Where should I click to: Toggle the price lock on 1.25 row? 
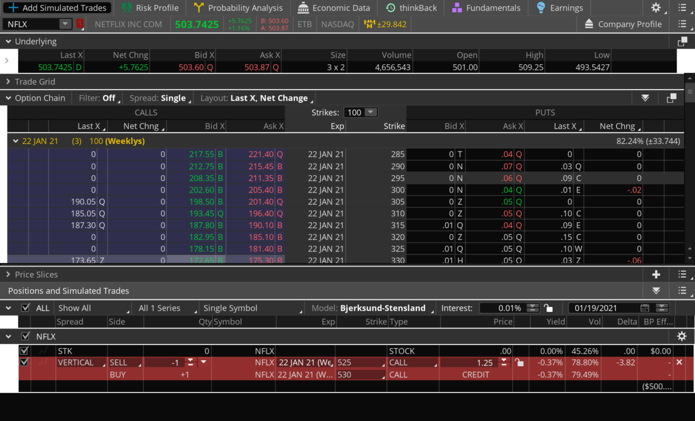tap(520, 363)
